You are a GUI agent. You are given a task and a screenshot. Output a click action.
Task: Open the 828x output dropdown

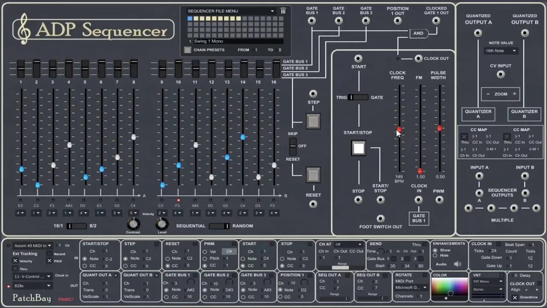click(32, 286)
